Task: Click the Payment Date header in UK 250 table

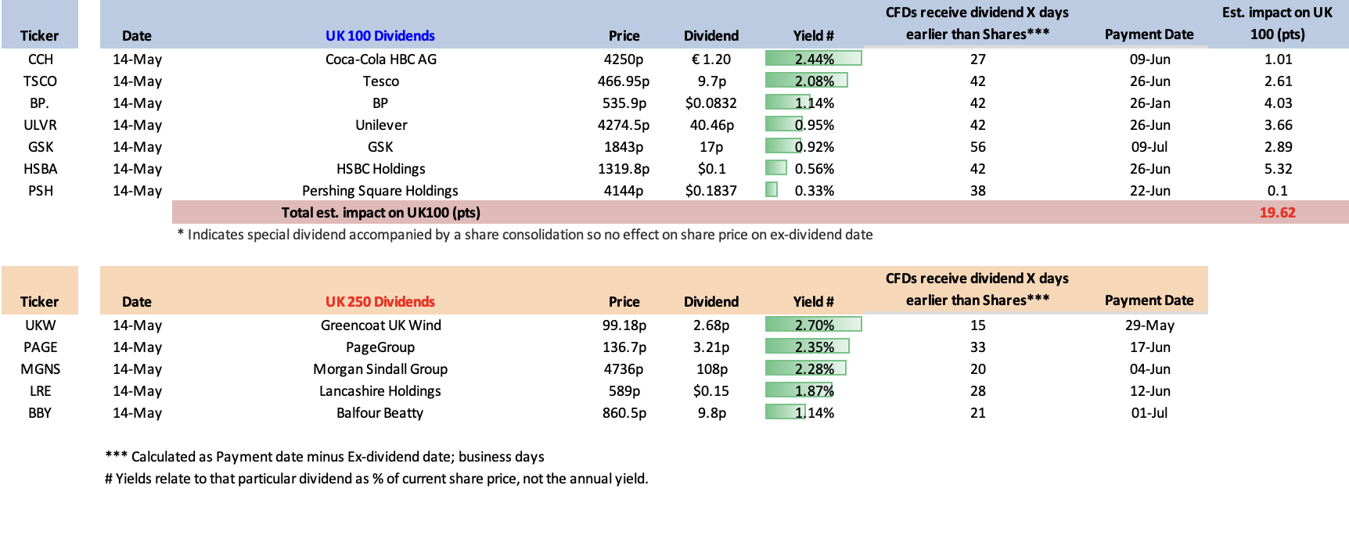Action: click(x=1149, y=300)
